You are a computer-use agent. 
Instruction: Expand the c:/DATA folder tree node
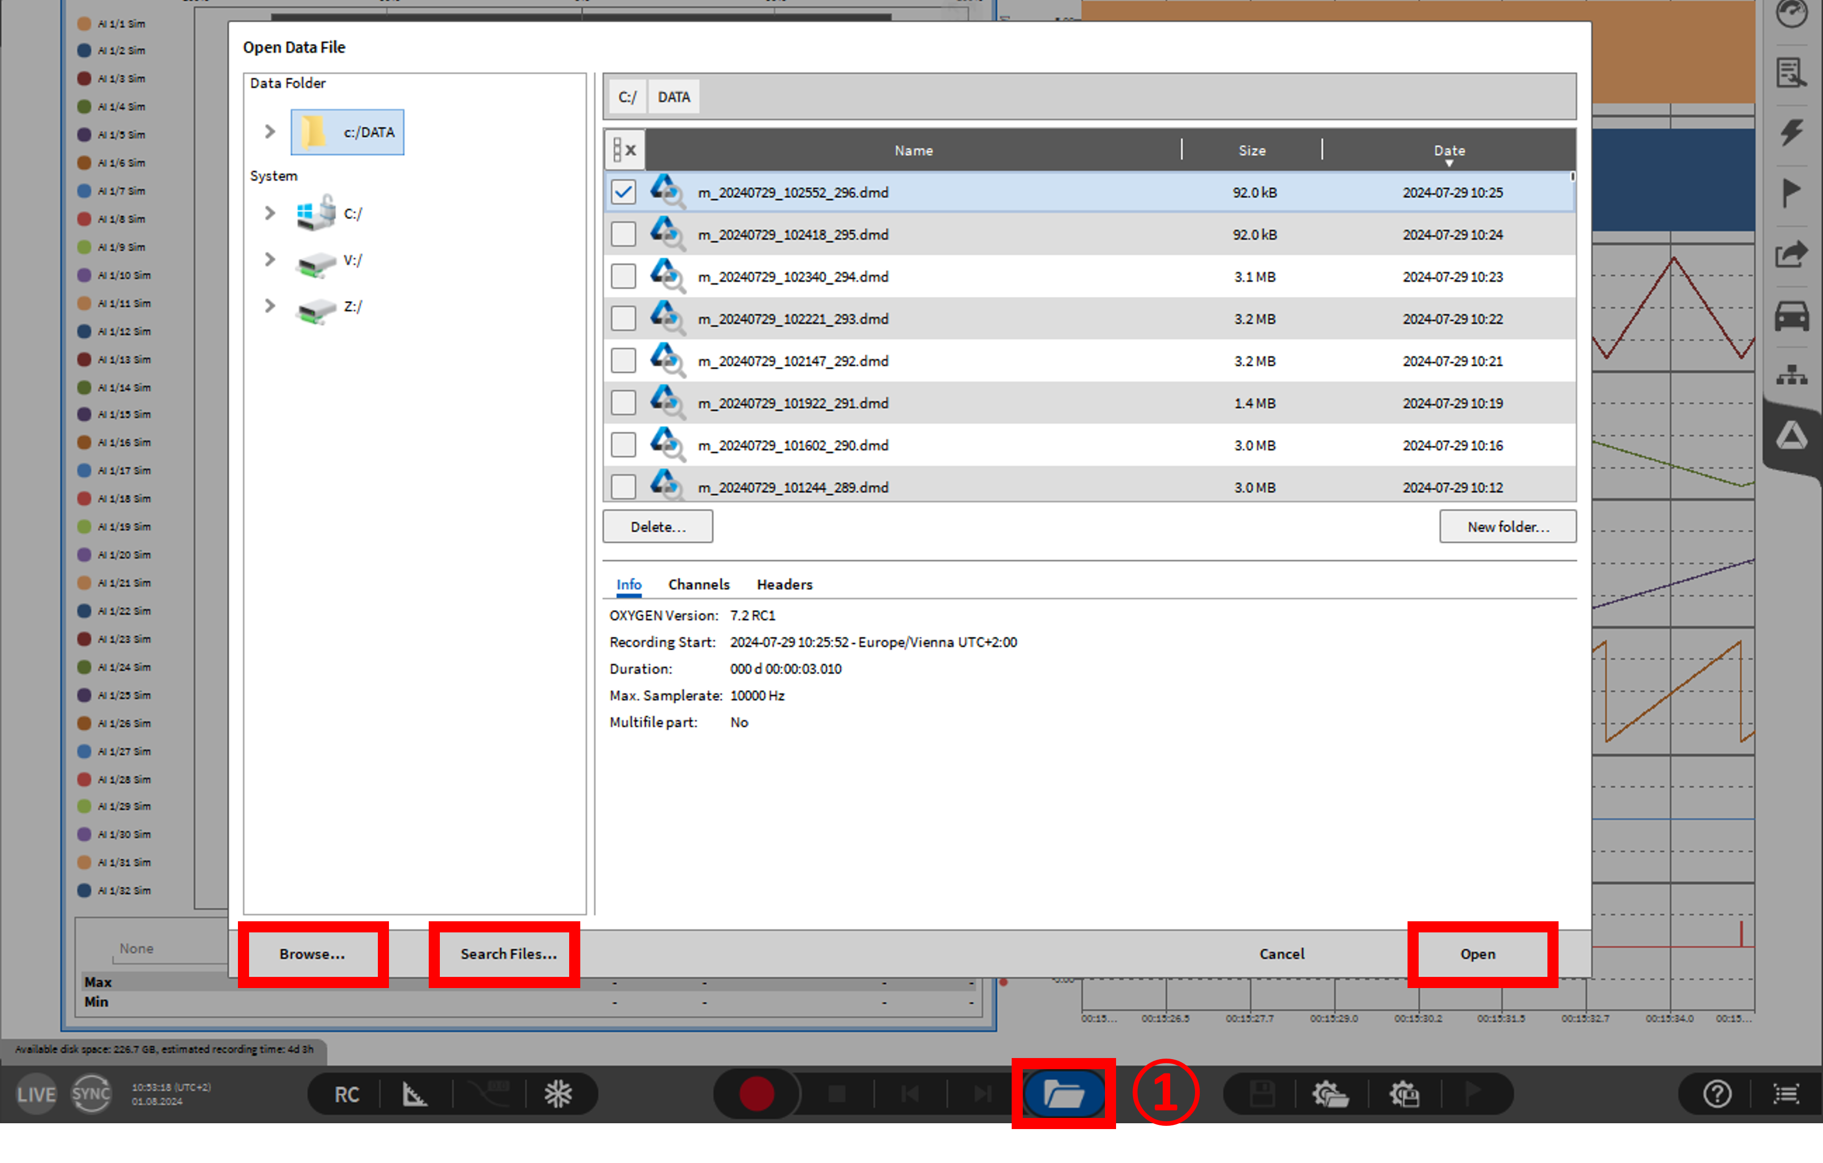[x=270, y=132]
